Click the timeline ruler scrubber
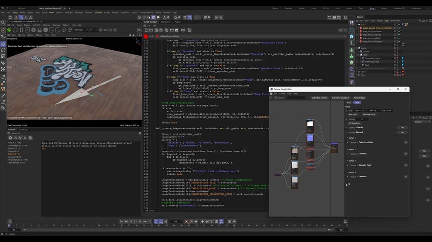The width and height of the screenshot is (432, 242). click(9, 225)
